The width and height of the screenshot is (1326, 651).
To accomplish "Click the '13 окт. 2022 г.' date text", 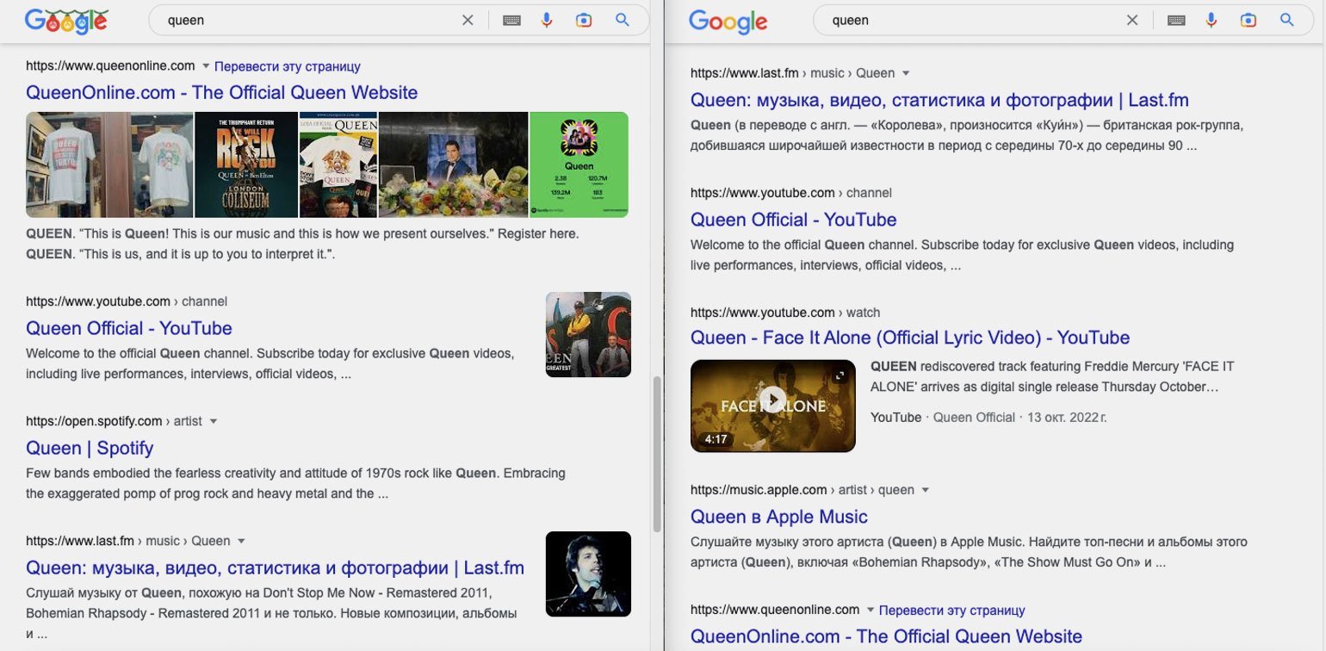I will pyautogui.click(x=1067, y=417).
